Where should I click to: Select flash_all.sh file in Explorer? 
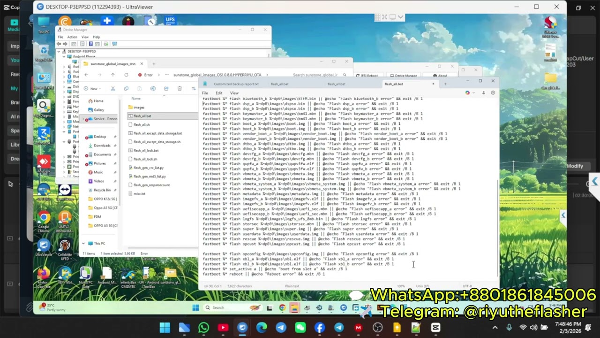click(x=142, y=125)
